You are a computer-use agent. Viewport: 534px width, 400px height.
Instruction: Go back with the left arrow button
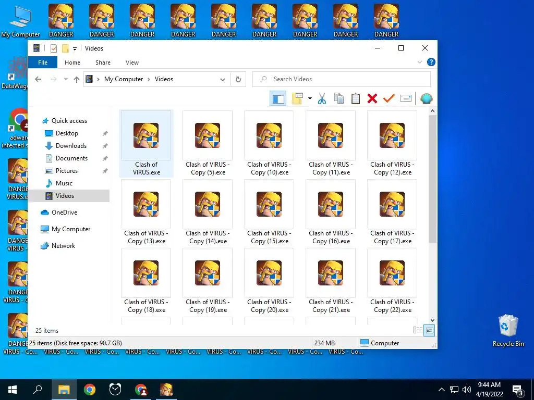coord(38,79)
